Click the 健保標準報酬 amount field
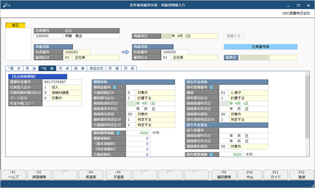 138,133
